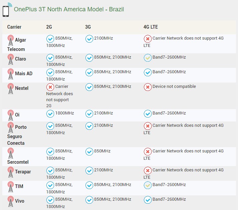This screenshot has width=238, height=210.
Task: Click the 4G LTE column header
Action: pos(151,27)
